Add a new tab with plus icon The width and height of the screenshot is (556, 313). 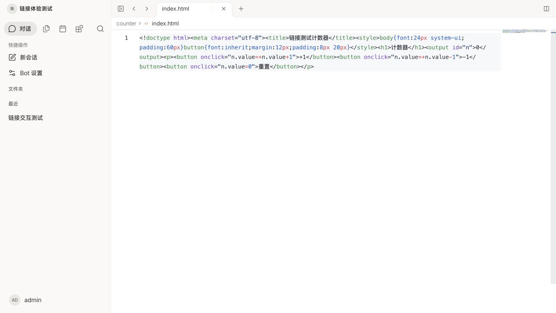tap(241, 9)
